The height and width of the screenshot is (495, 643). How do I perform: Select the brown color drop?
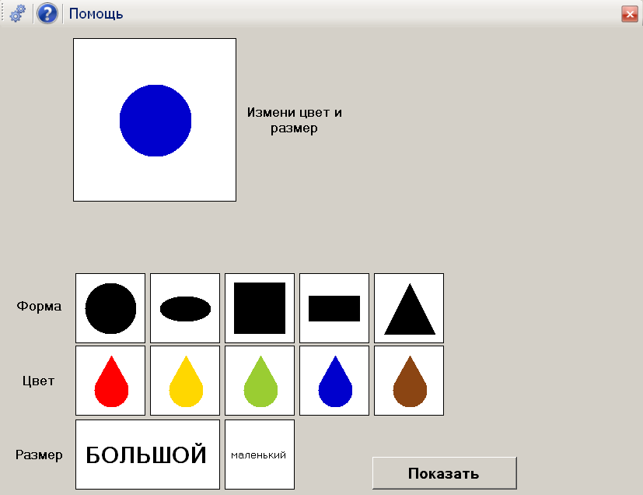[x=408, y=381]
